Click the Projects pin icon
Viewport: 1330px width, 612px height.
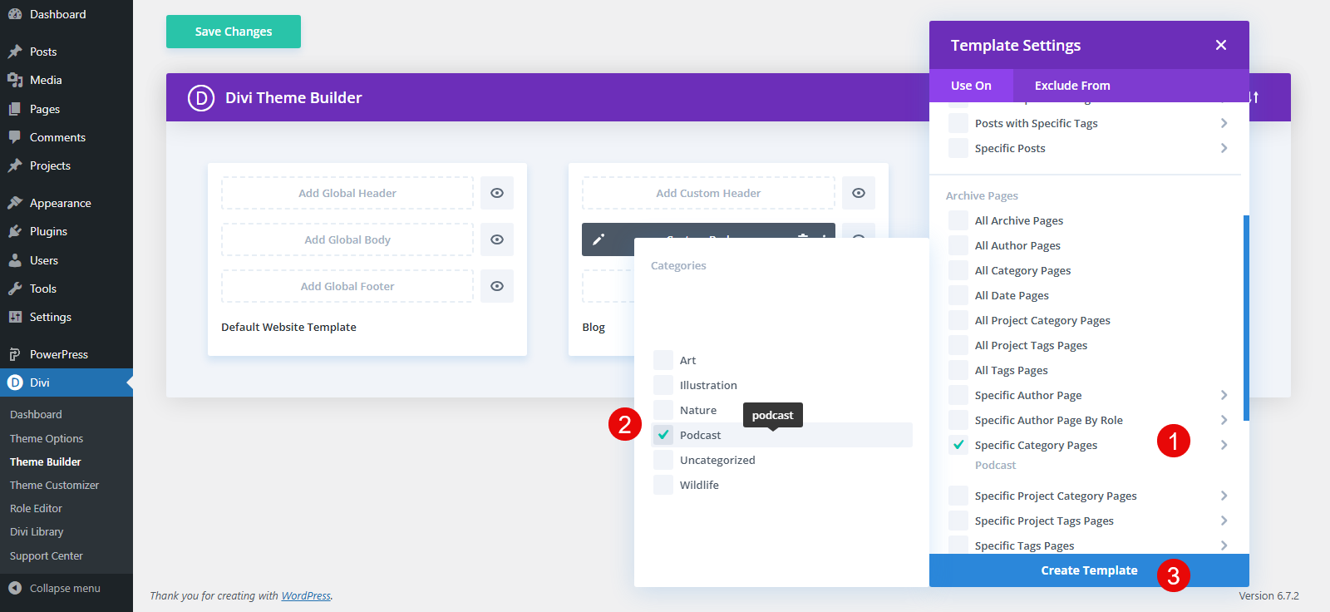pyautogui.click(x=15, y=165)
